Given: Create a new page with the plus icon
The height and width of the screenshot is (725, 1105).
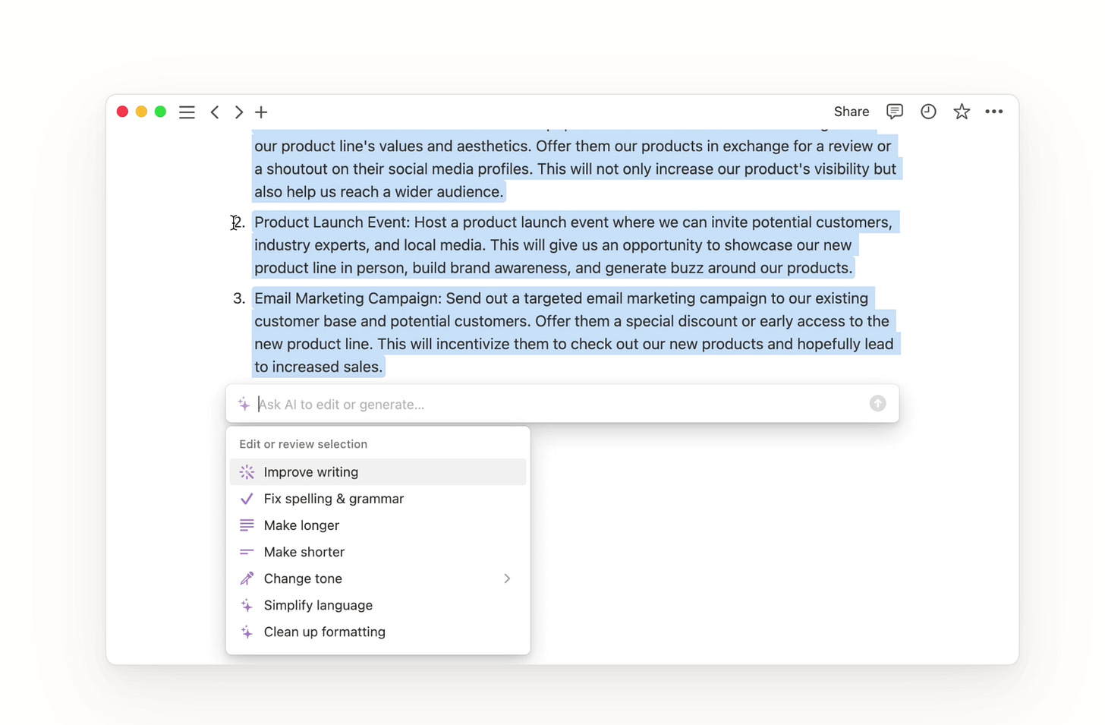Looking at the screenshot, I should pos(261,112).
